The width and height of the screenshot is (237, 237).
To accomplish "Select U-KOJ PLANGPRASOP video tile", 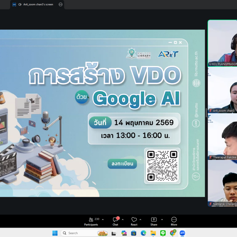I will tap(222, 43).
